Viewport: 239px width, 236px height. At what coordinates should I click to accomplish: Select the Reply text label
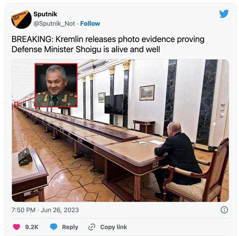[70, 227]
